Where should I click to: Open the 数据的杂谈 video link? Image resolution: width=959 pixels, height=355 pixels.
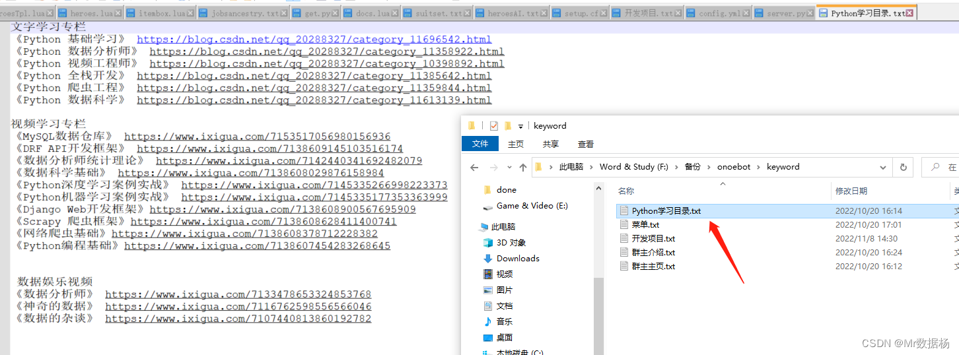point(238,319)
